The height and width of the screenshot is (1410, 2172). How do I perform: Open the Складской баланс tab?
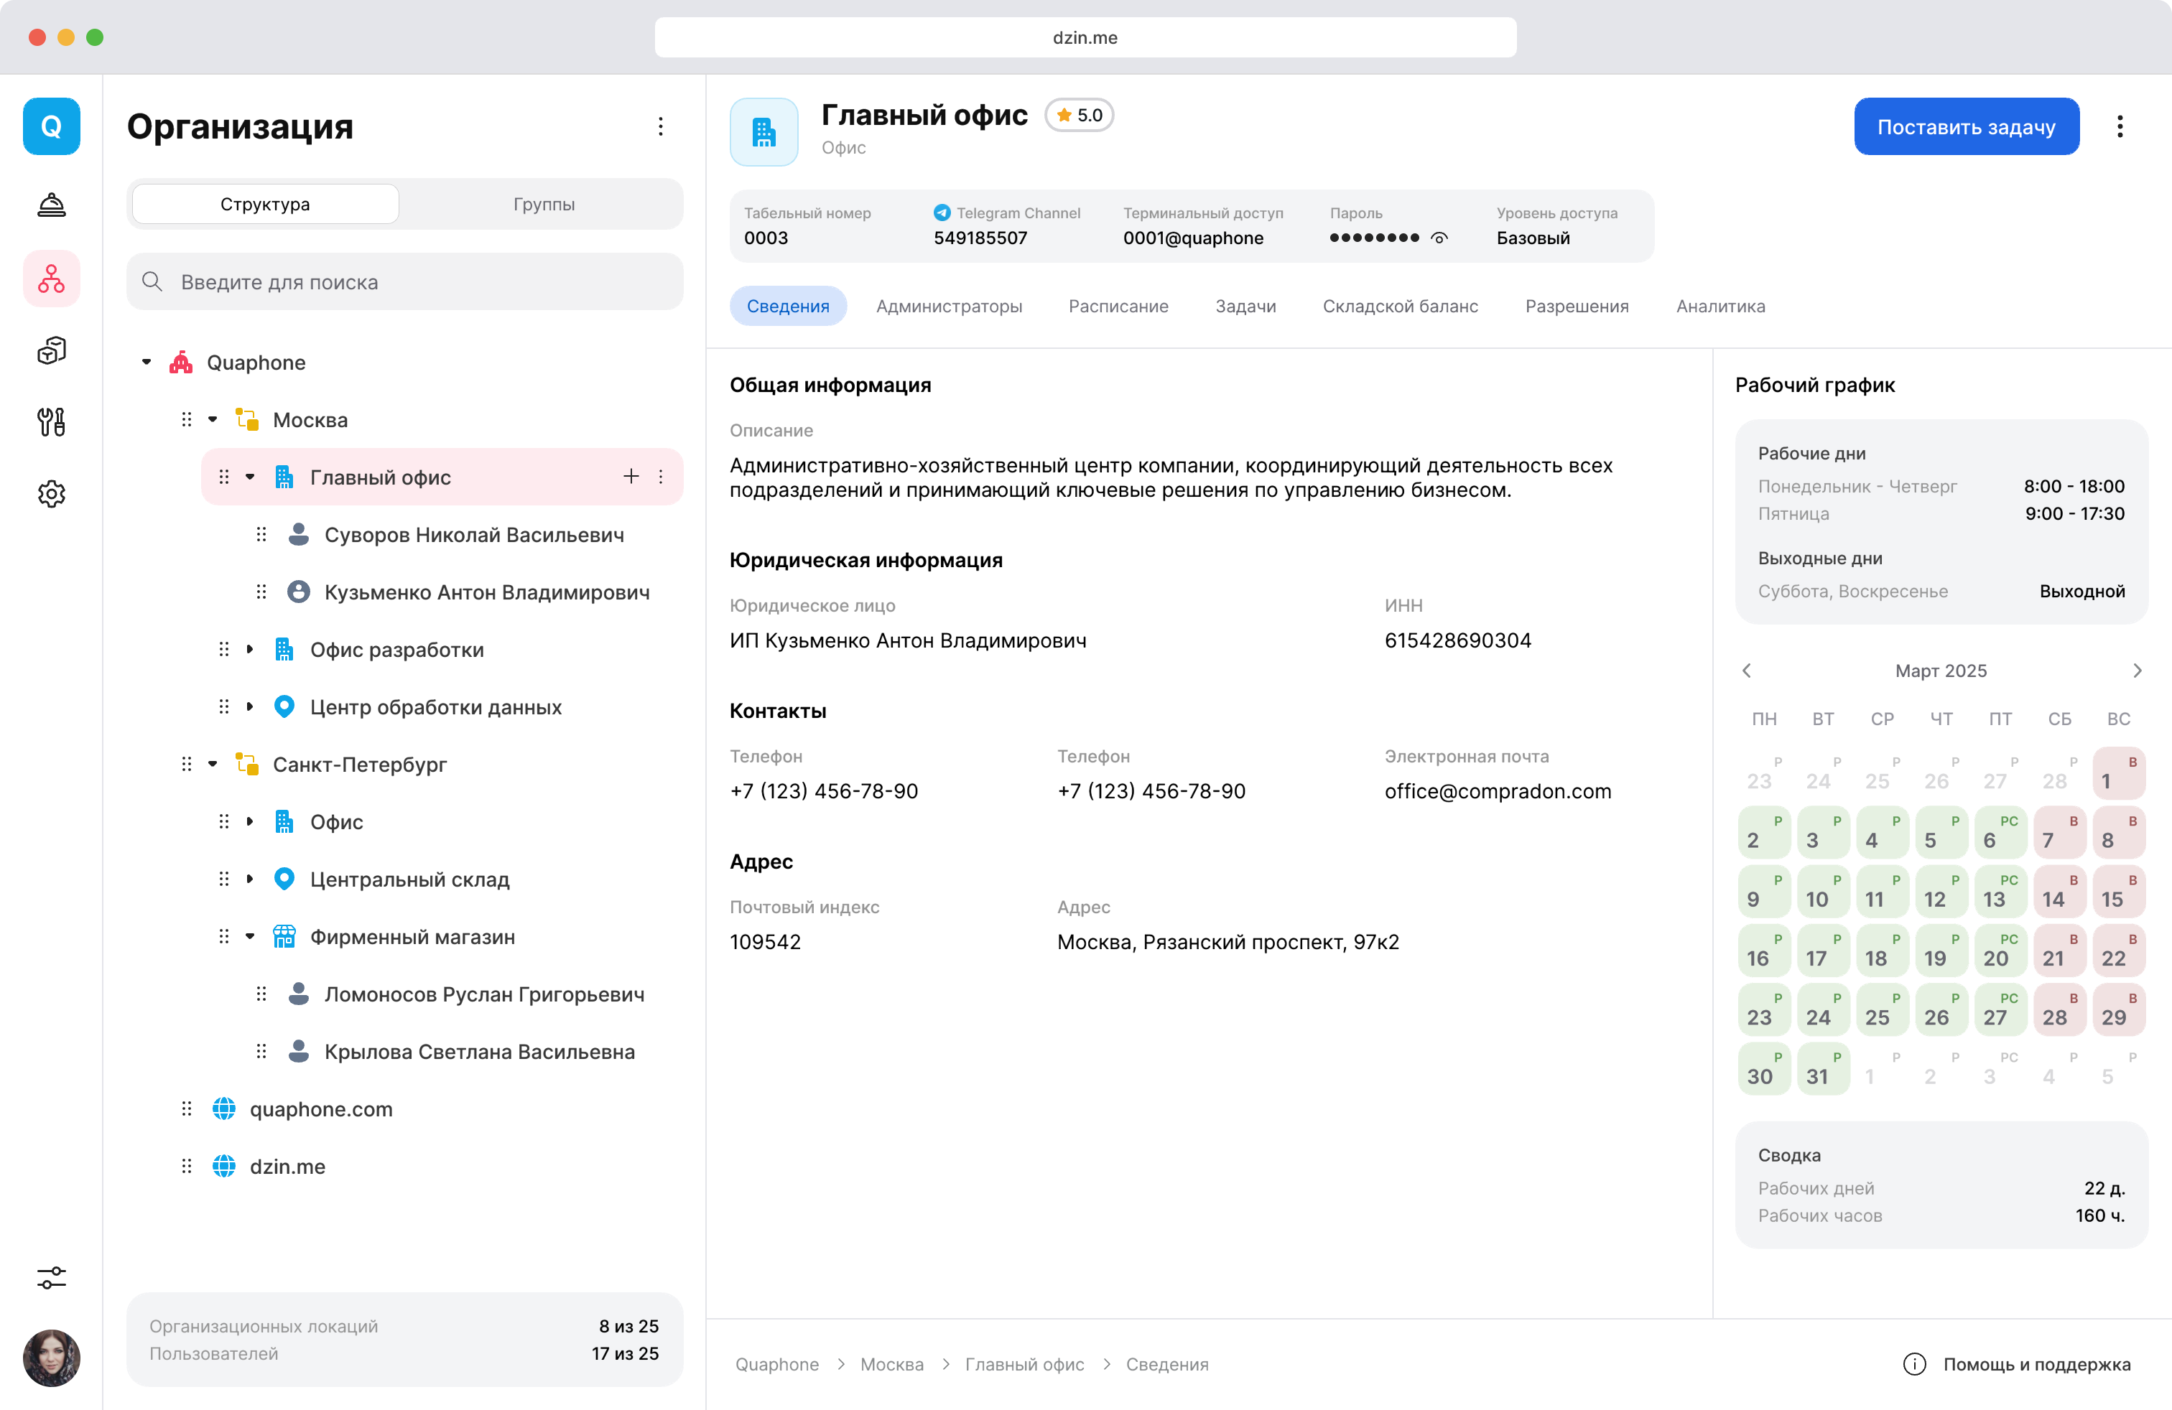[x=1400, y=307]
